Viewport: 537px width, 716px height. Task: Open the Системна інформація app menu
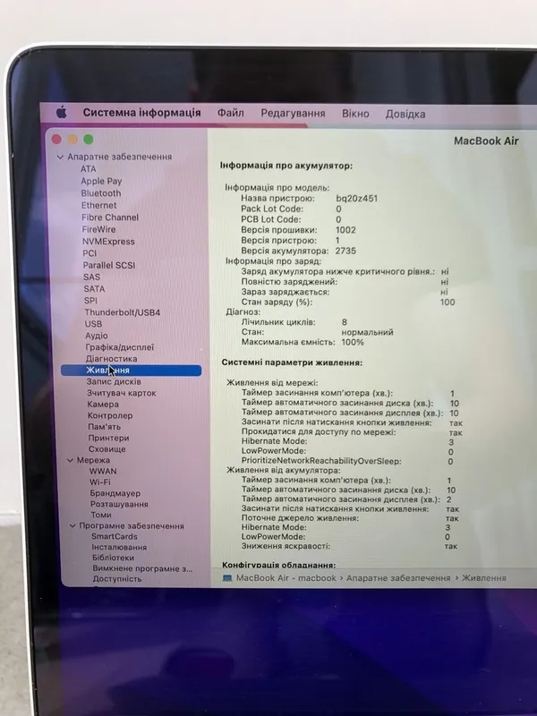(x=141, y=113)
